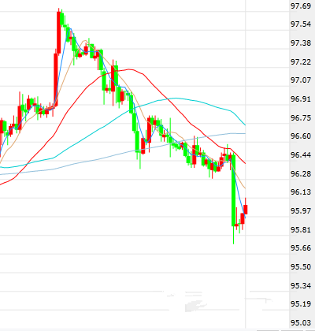
Task: Click the 96.28 price level label
Action: tap(301, 173)
